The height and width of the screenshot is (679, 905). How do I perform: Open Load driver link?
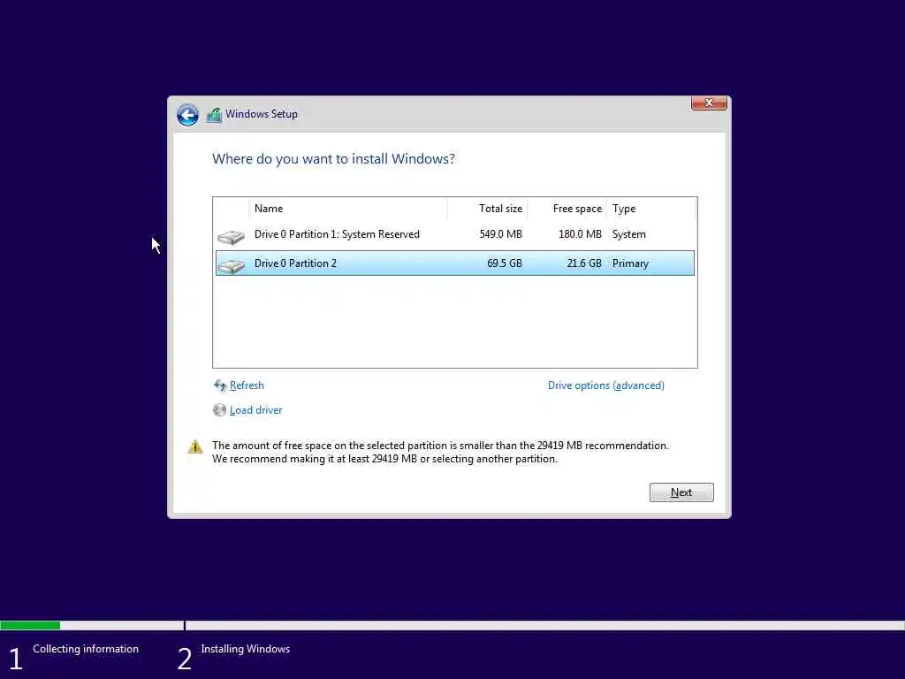255,410
